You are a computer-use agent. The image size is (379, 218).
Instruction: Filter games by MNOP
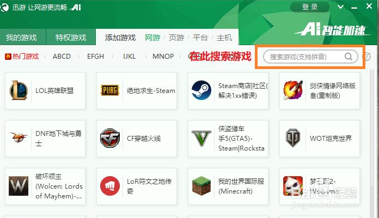(x=163, y=57)
